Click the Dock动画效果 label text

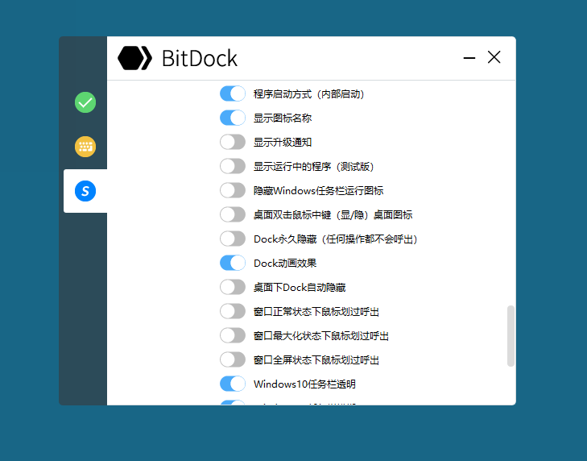(285, 263)
